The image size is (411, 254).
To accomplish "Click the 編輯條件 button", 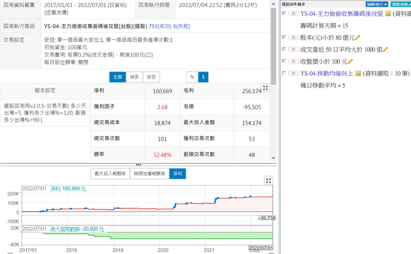I will (377, 4).
